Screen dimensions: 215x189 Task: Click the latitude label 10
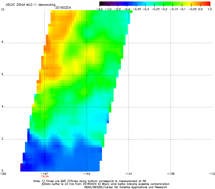pyautogui.click(x=2, y=10)
